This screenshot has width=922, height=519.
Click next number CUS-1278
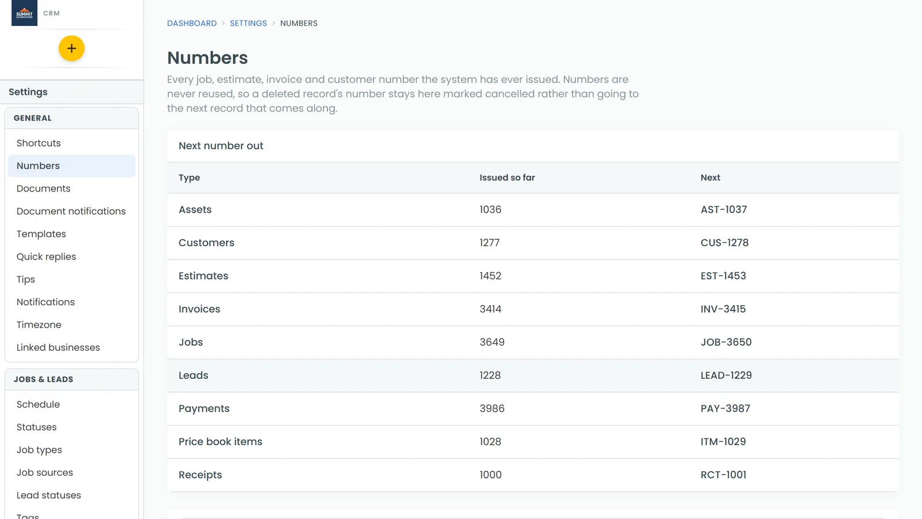724,243
